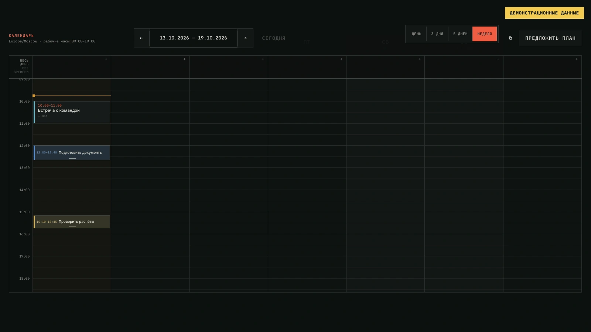Select the Неделя view

[x=485, y=34]
